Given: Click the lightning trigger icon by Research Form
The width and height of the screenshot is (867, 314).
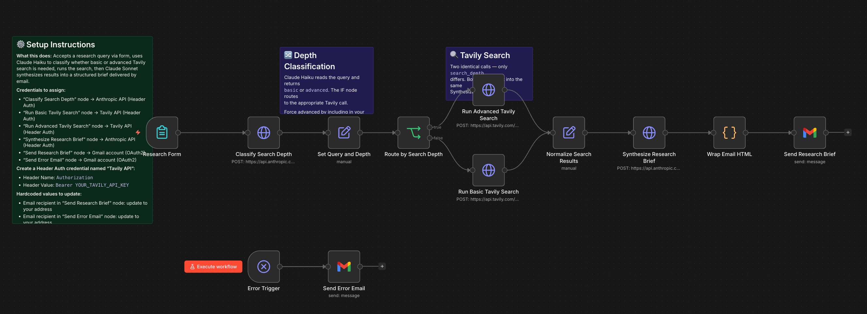Looking at the screenshot, I should click(x=138, y=133).
